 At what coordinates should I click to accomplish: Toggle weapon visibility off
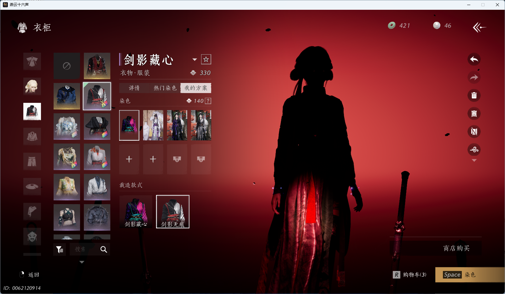tap(474, 132)
